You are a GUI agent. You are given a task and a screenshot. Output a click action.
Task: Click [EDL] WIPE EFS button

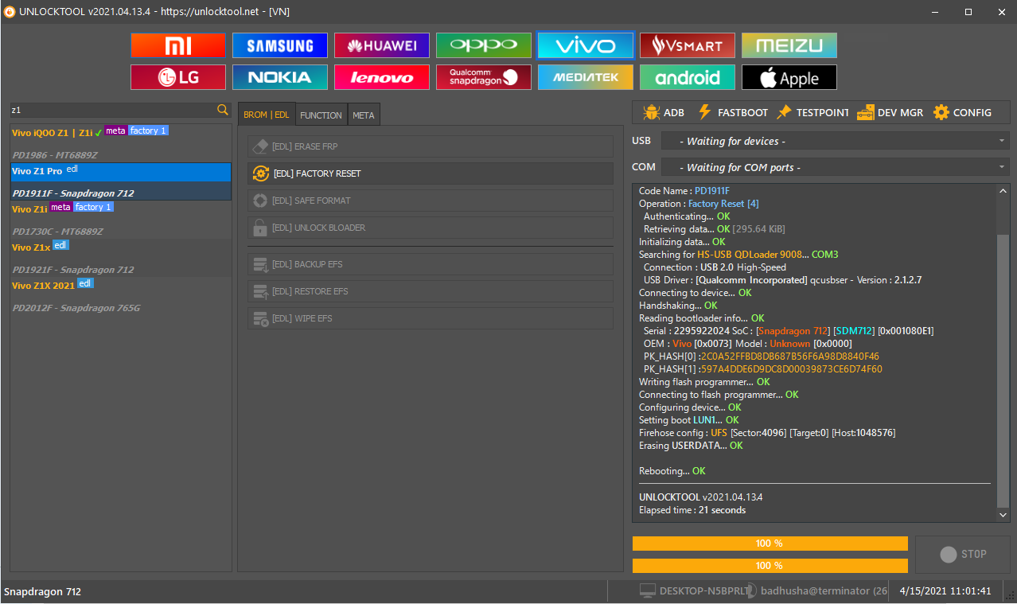point(431,318)
